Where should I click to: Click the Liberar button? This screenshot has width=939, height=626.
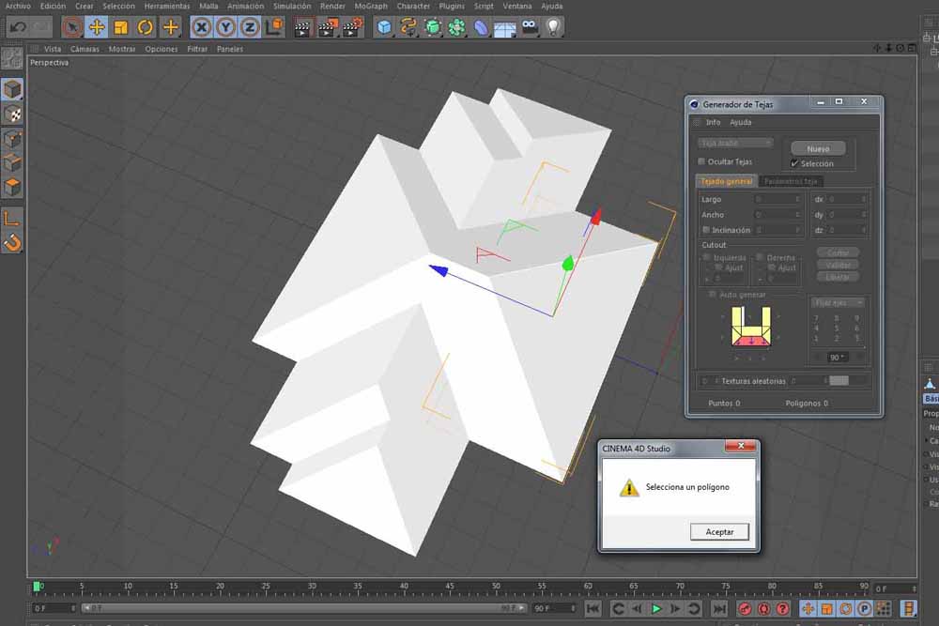point(838,277)
